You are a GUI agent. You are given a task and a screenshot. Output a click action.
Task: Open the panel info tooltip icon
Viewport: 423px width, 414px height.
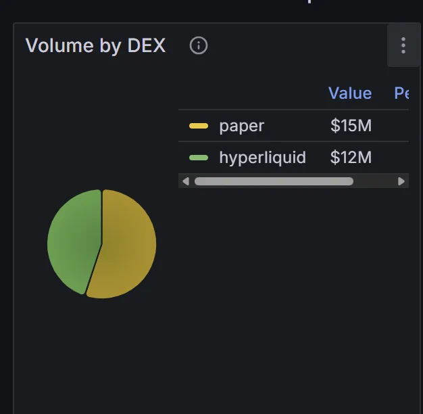coord(199,45)
